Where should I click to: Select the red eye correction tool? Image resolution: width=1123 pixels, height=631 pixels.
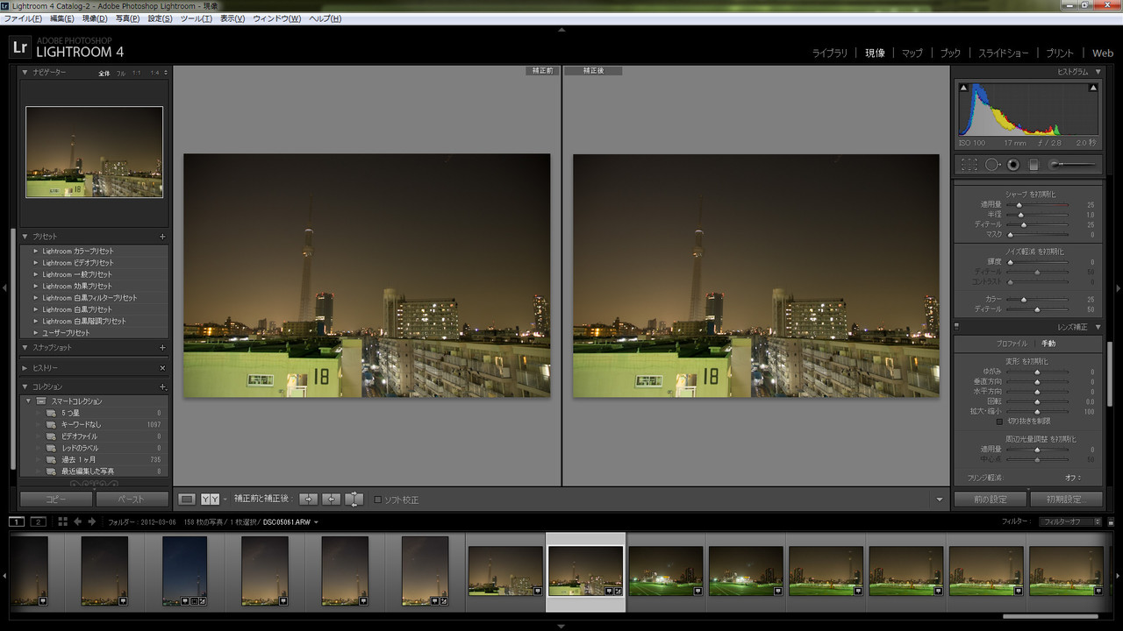[1013, 164]
